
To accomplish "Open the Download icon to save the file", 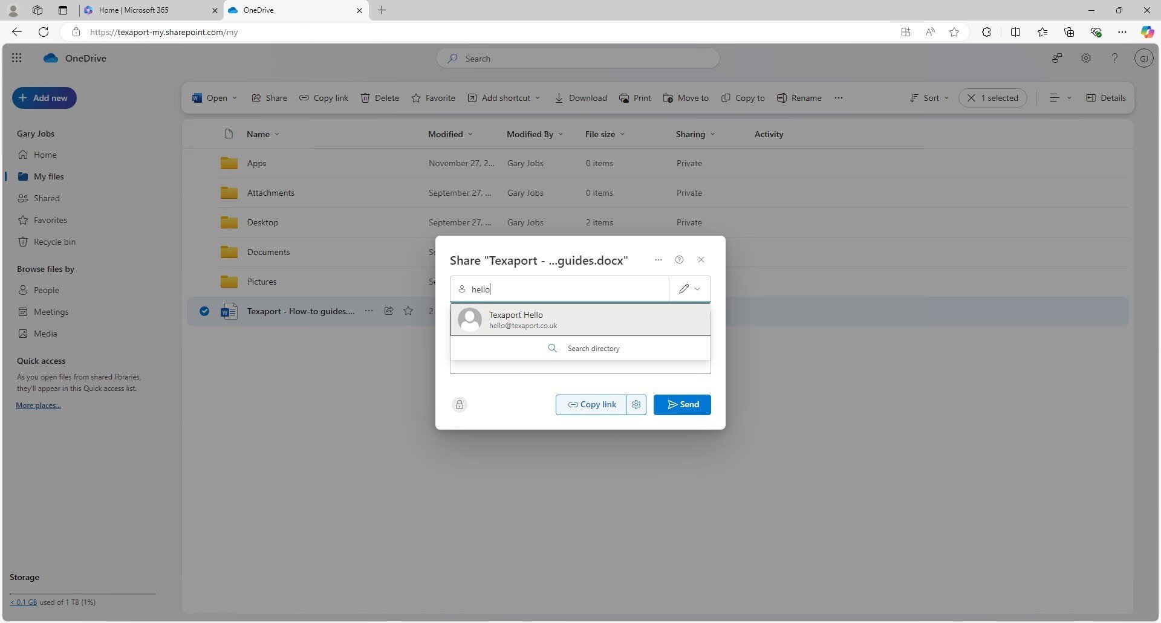I will coord(559,97).
